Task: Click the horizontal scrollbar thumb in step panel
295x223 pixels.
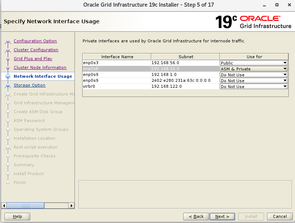Action: (x=25, y=206)
